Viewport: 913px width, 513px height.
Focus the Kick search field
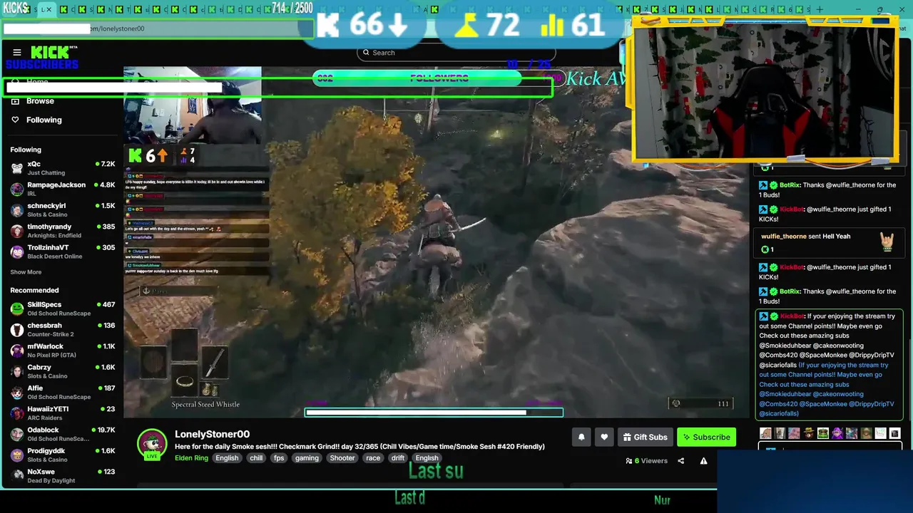456,53
